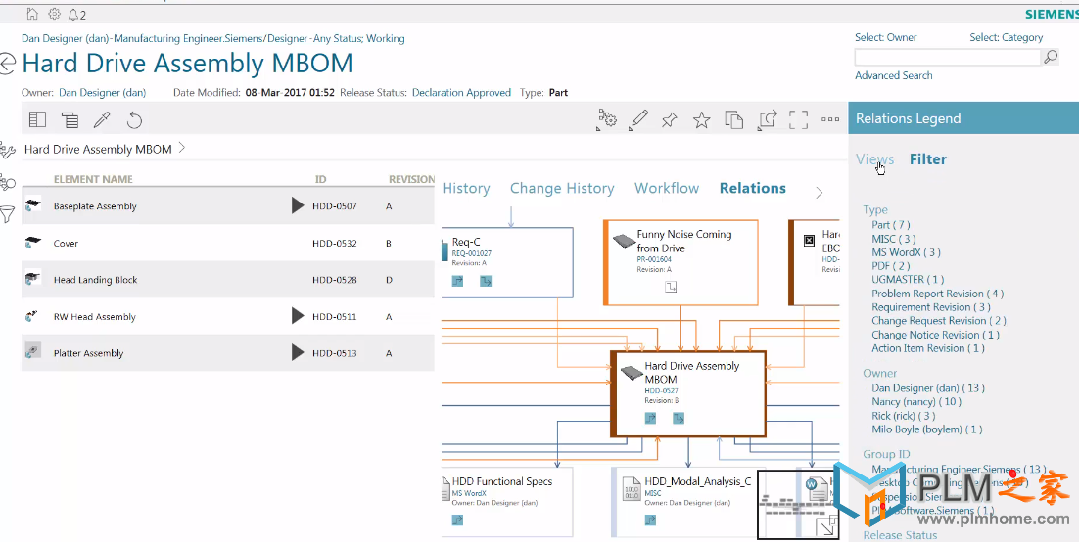Filter by owner Milo Boyle (boylem) ( 1 )

[926, 429]
